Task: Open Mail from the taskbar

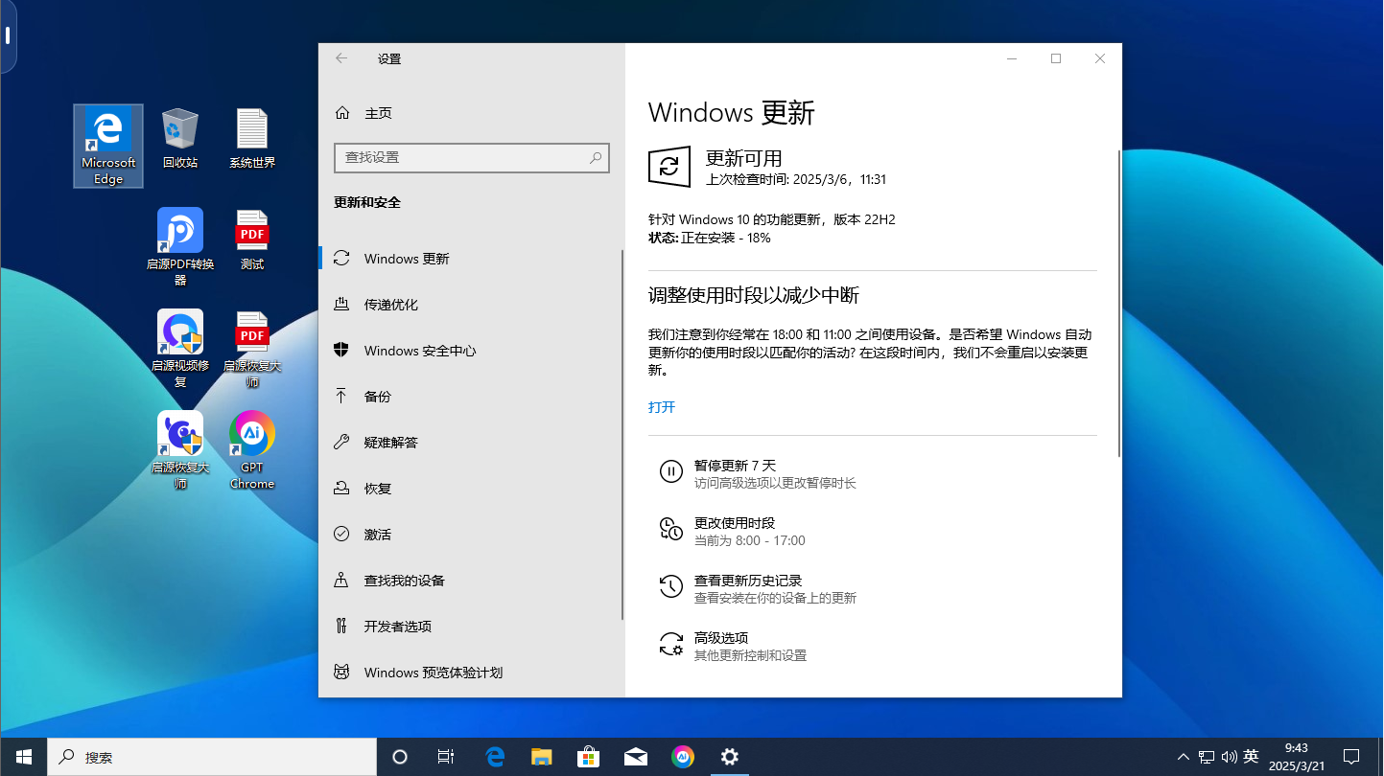Action: [x=636, y=757]
